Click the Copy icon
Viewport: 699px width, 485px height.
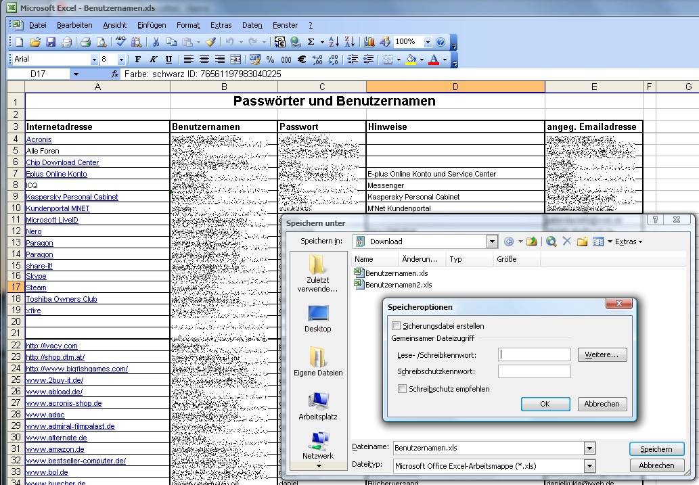171,43
